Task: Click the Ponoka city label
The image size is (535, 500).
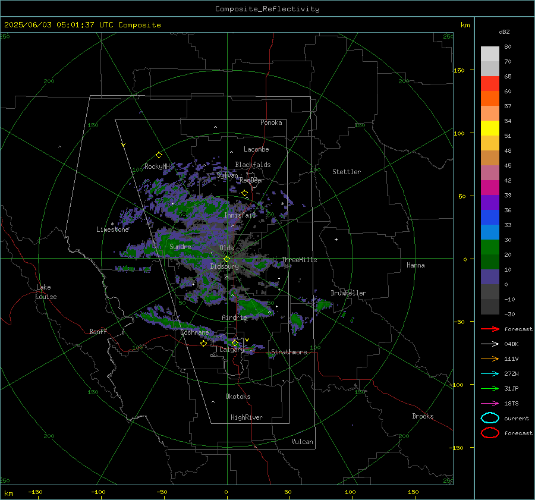Action: pyautogui.click(x=271, y=122)
